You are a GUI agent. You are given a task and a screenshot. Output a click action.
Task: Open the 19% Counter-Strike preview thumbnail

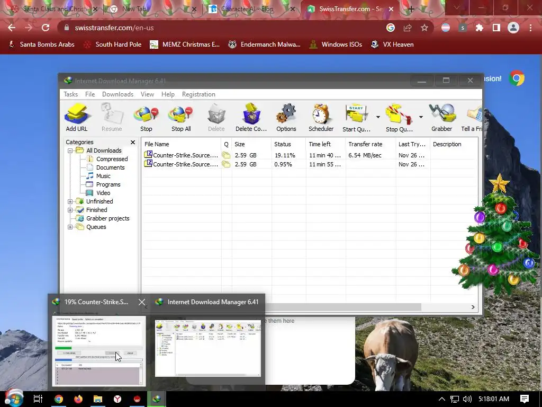pyautogui.click(x=99, y=350)
